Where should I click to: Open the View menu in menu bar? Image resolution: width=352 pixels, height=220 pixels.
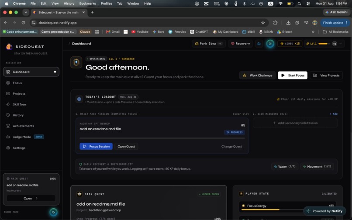click(55, 3)
